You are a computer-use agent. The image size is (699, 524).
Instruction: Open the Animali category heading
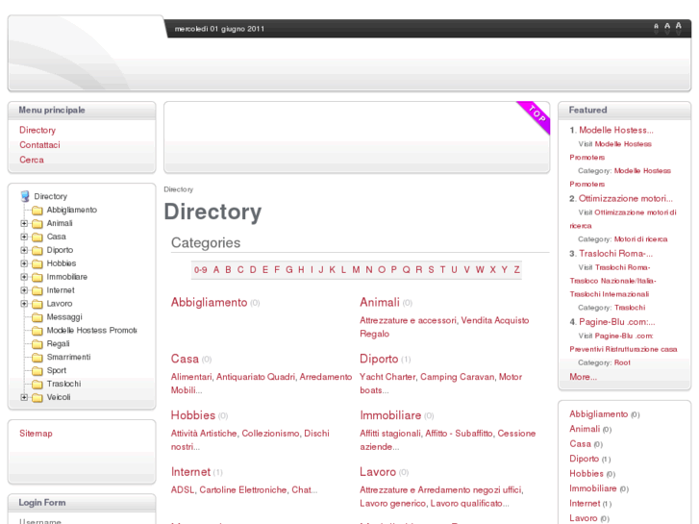380,302
